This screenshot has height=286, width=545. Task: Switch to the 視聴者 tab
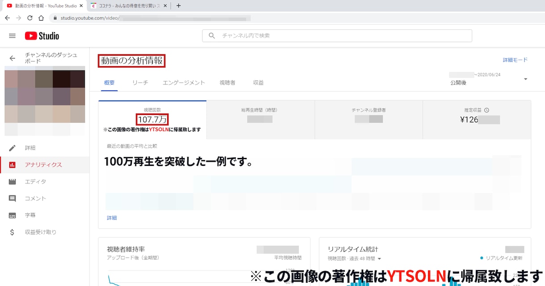click(x=227, y=83)
